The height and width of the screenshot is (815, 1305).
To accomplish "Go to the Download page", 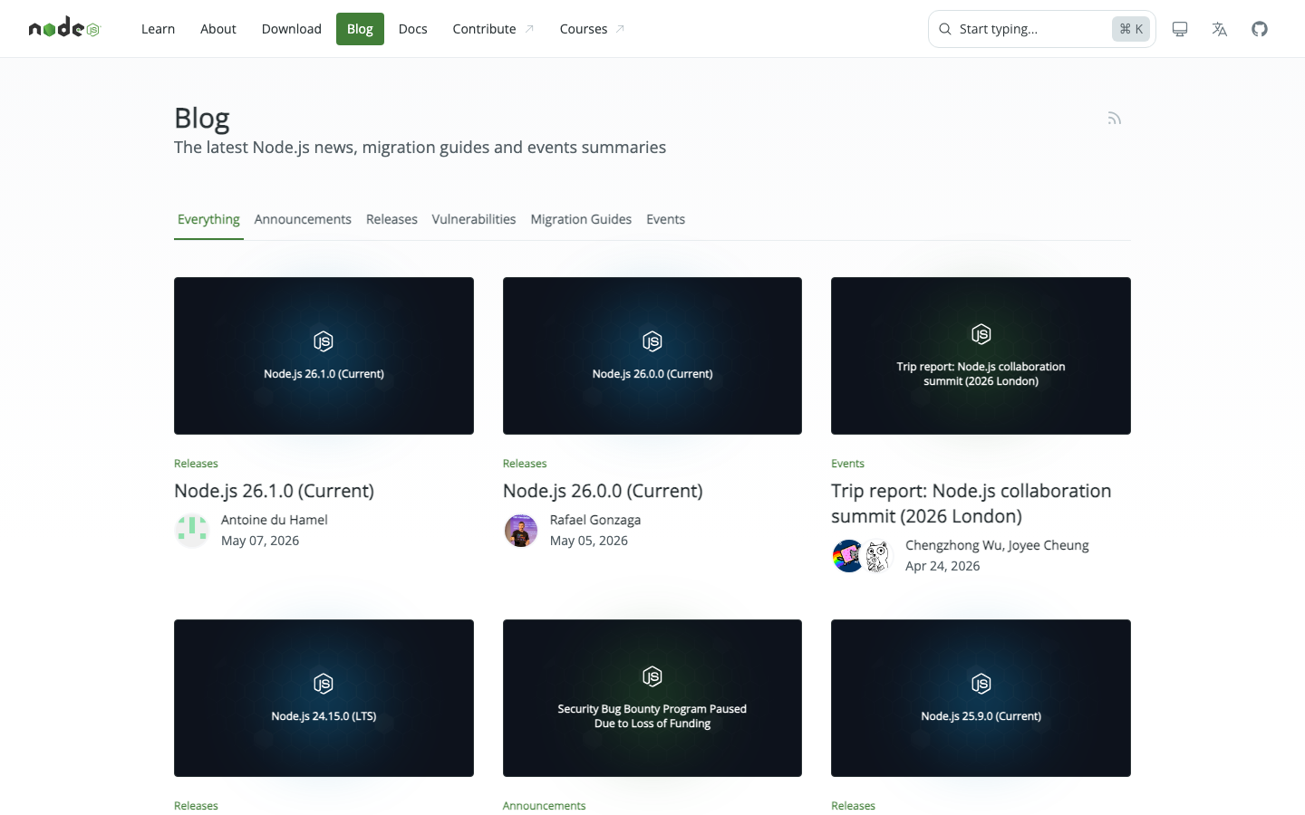I will pyautogui.click(x=292, y=29).
